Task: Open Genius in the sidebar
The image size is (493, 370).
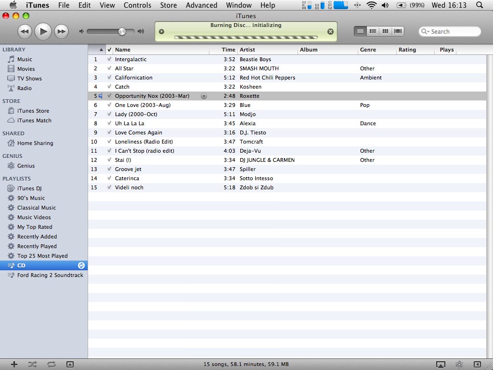Action: [x=26, y=166]
